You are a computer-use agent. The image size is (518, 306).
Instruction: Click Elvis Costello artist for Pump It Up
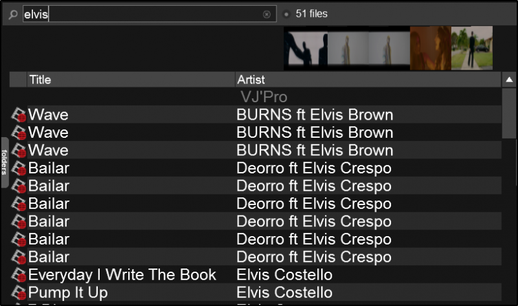(x=284, y=293)
